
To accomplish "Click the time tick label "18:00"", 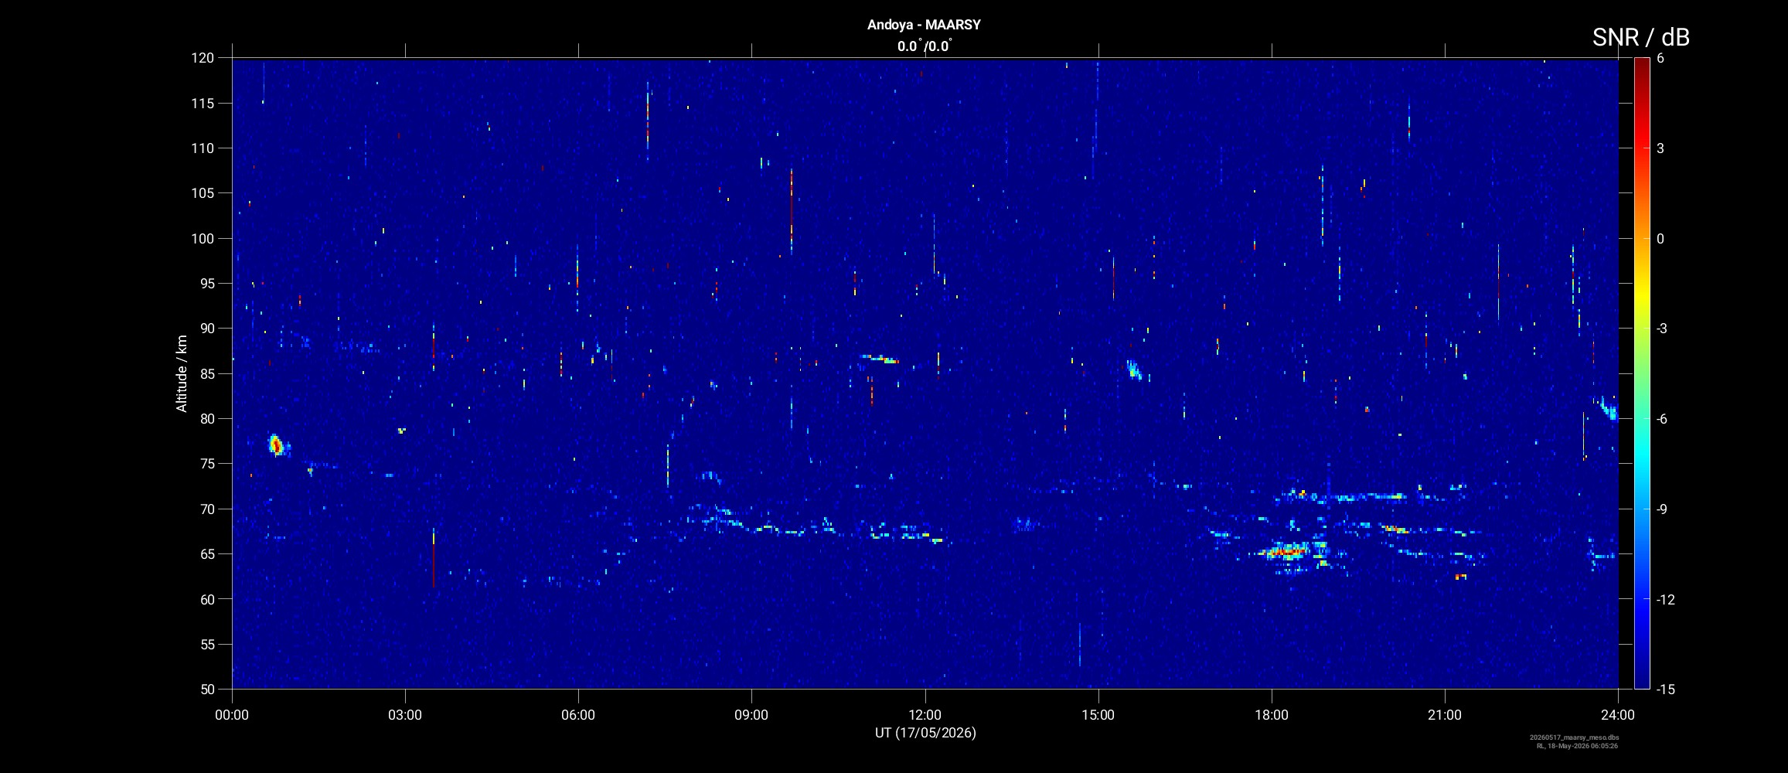I will pos(1272,715).
